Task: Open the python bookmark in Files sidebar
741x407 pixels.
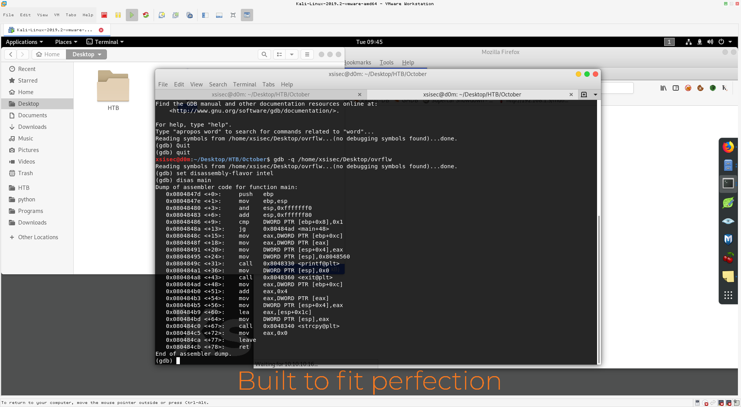Action: point(37,199)
